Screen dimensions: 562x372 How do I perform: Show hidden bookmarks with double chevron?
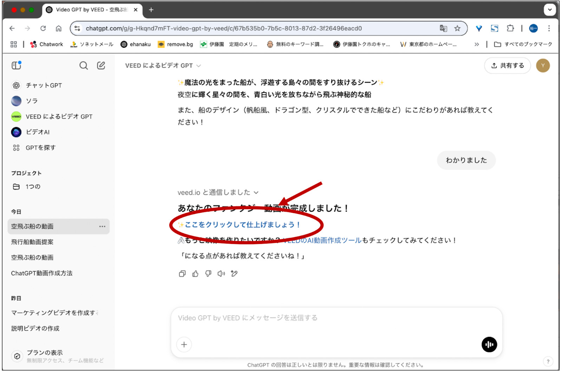[477, 44]
